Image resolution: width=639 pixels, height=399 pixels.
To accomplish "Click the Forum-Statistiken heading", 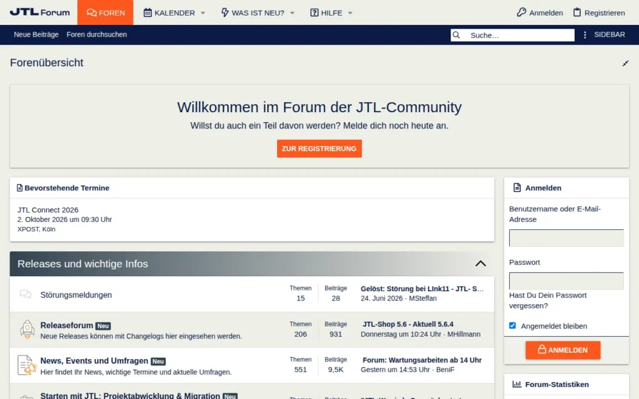I will tap(557, 384).
